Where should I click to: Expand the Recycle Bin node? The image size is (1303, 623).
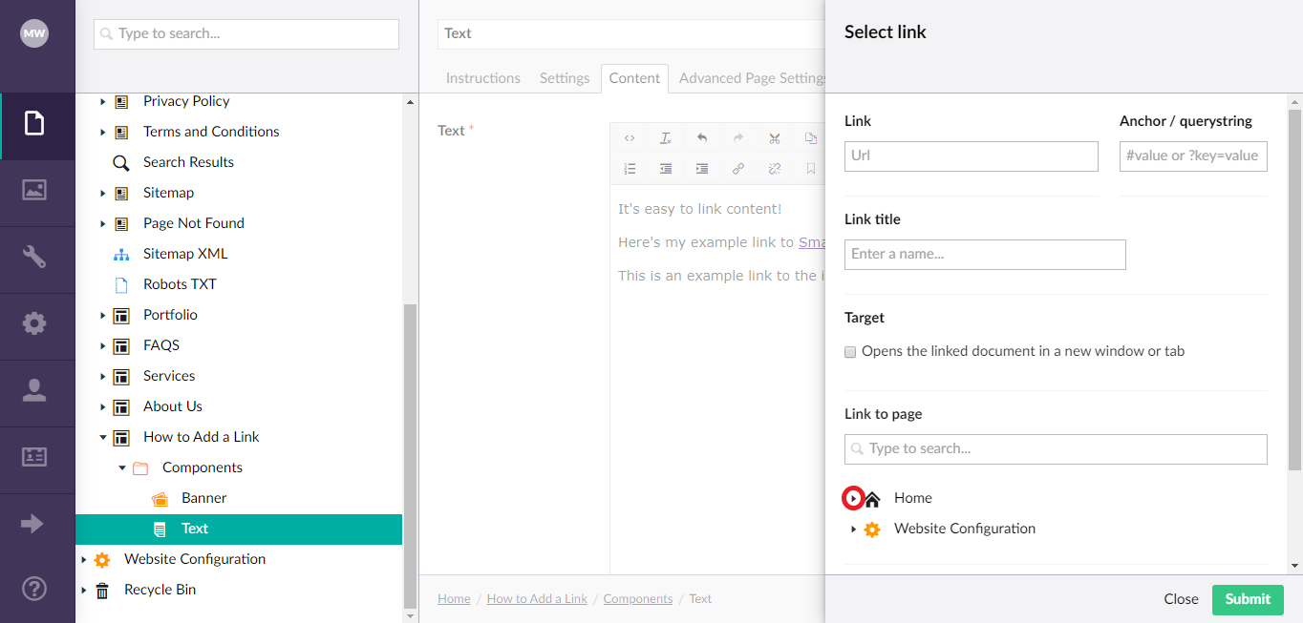tap(84, 590)
